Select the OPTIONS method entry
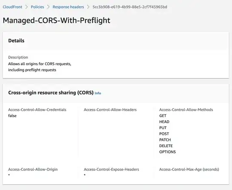 (168, 152)
